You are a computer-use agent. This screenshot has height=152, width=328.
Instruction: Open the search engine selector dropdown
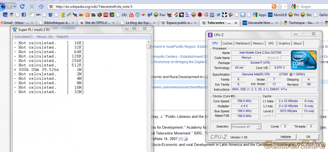[x=298, y=7]
